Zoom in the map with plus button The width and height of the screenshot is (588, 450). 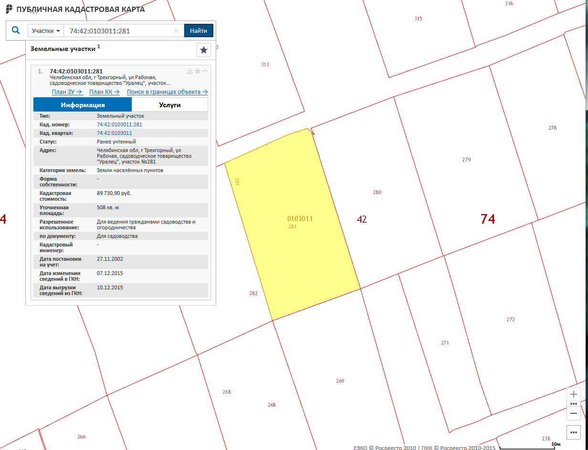pos(574,395)
